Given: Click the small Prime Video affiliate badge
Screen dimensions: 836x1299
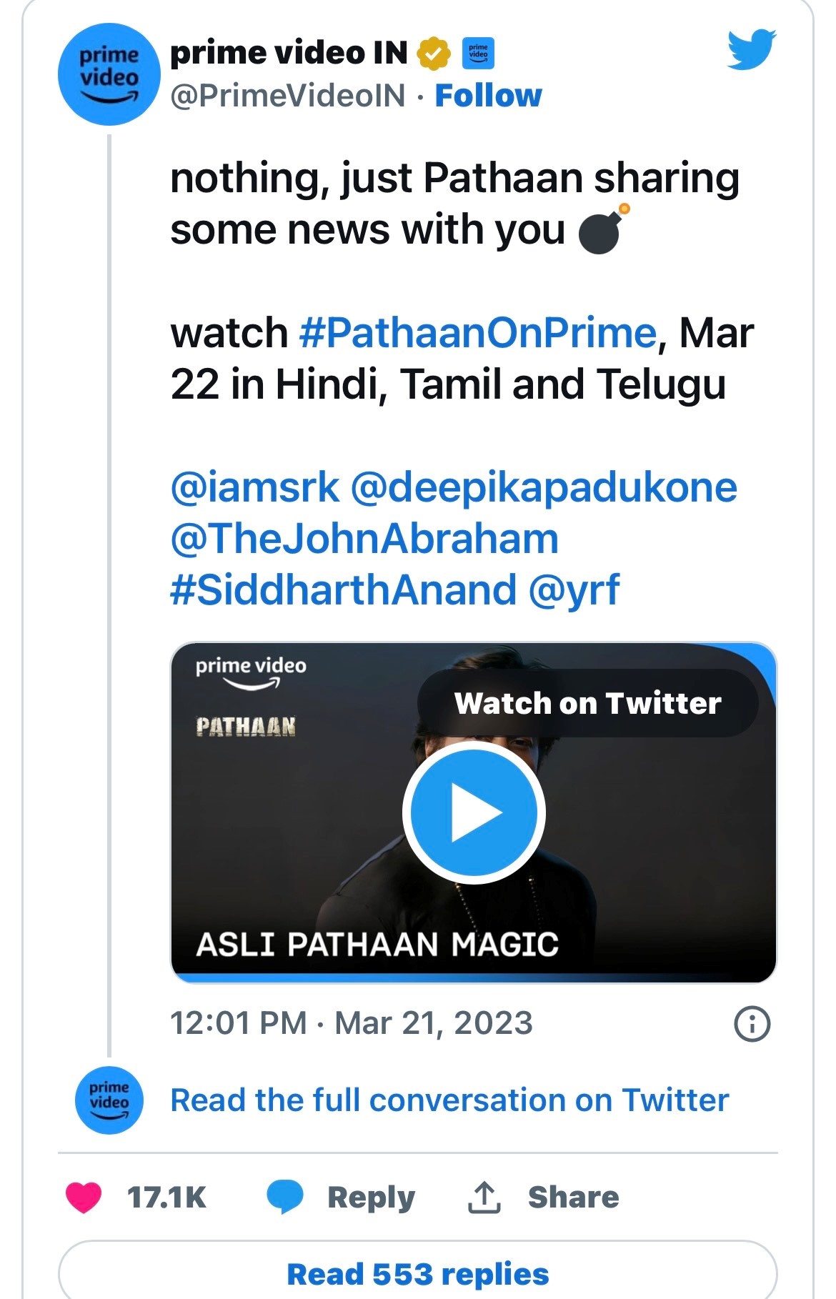Looking at the screenshot, I should point(478,54).
